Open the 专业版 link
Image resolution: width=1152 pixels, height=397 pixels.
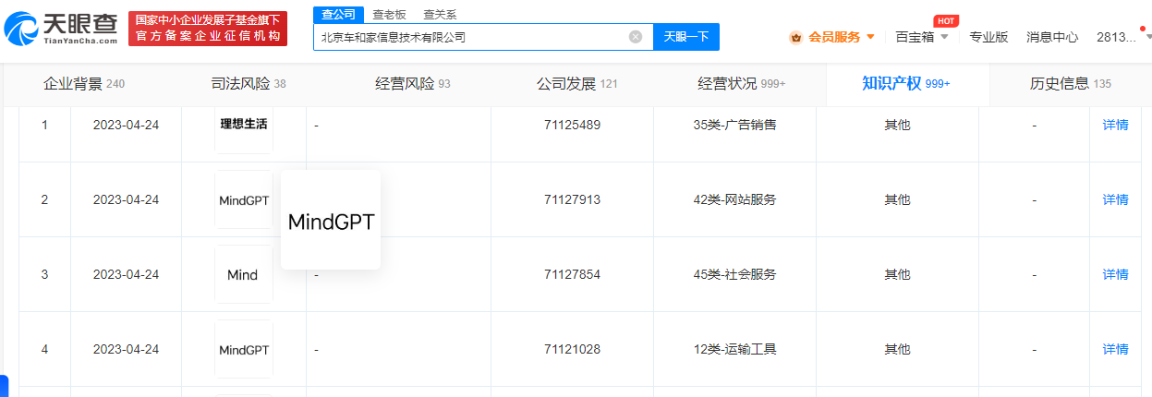(x=988, y=37)
